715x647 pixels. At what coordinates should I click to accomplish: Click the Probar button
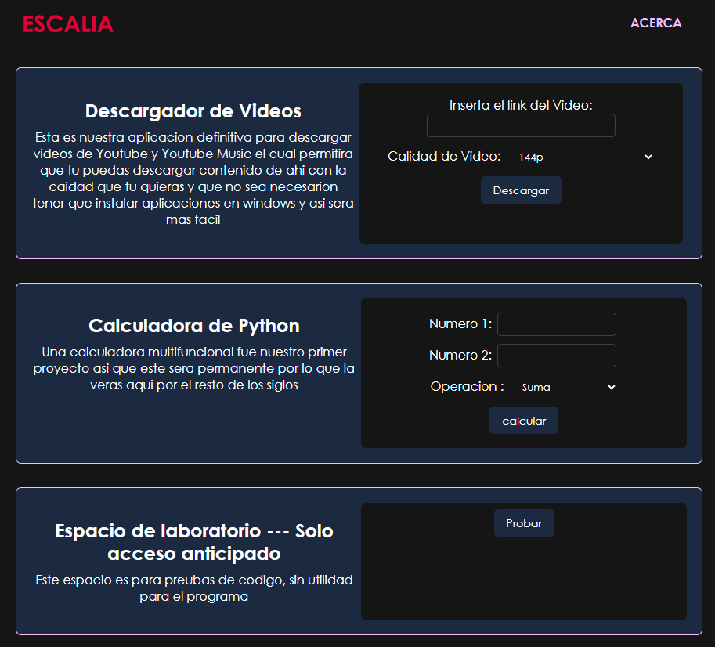524,523
